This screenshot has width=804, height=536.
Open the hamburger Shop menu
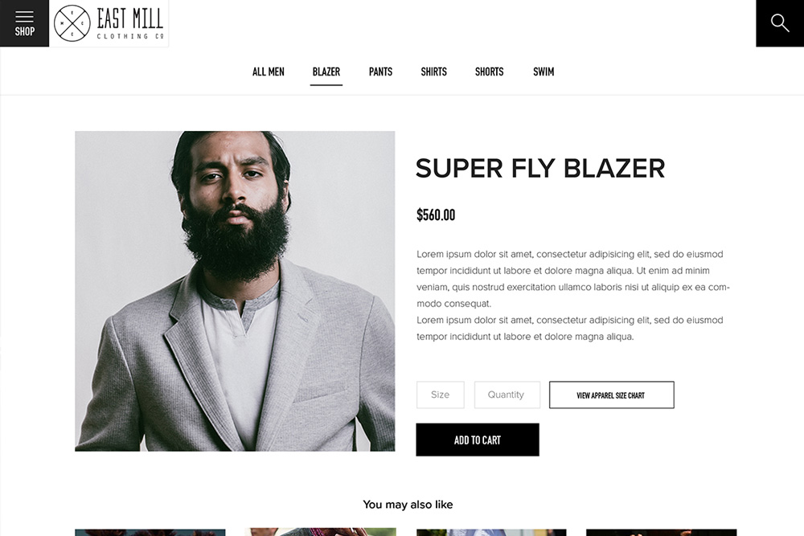click(24, 23)
